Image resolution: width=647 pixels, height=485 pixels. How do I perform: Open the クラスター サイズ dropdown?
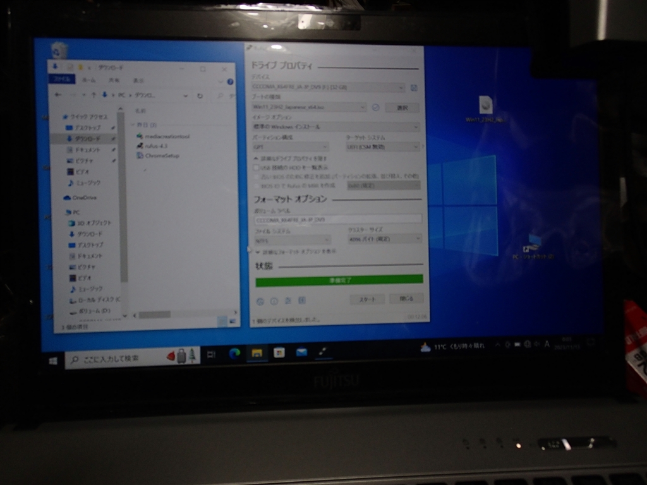pos(385,239)
